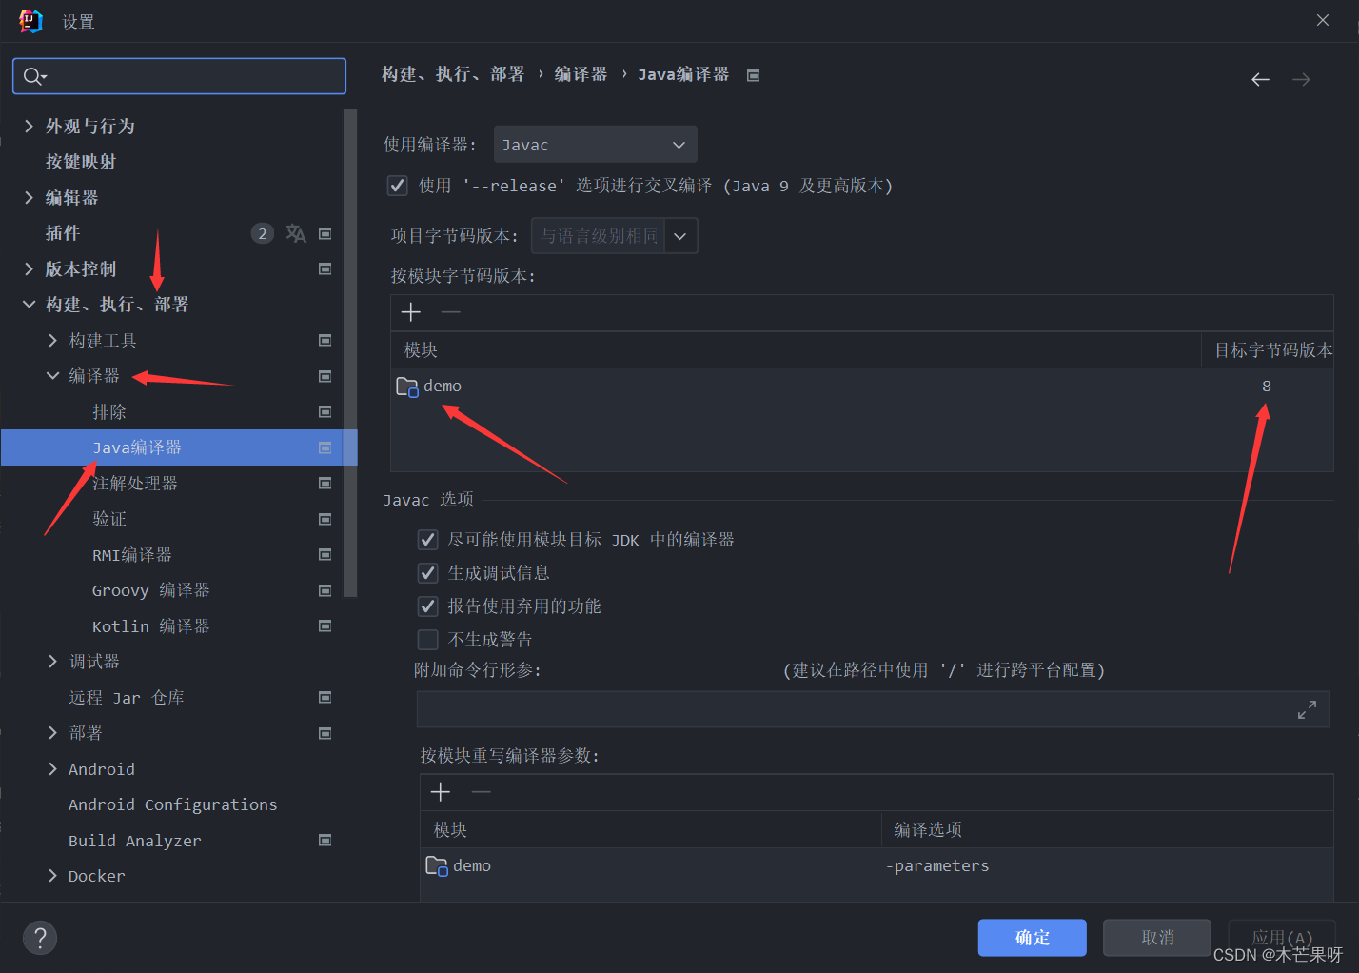
Task: Remove module bytecode version with minus
Action: (451, 312)
